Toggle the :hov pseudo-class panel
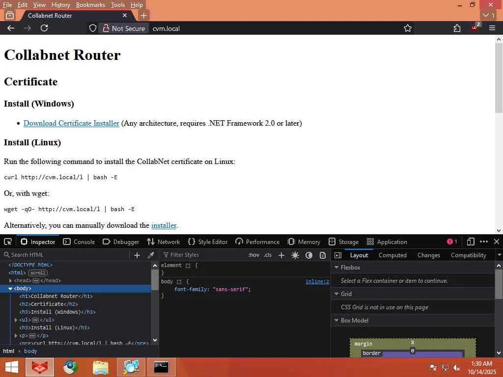This screenshot has width=503, height=377. 254,255
